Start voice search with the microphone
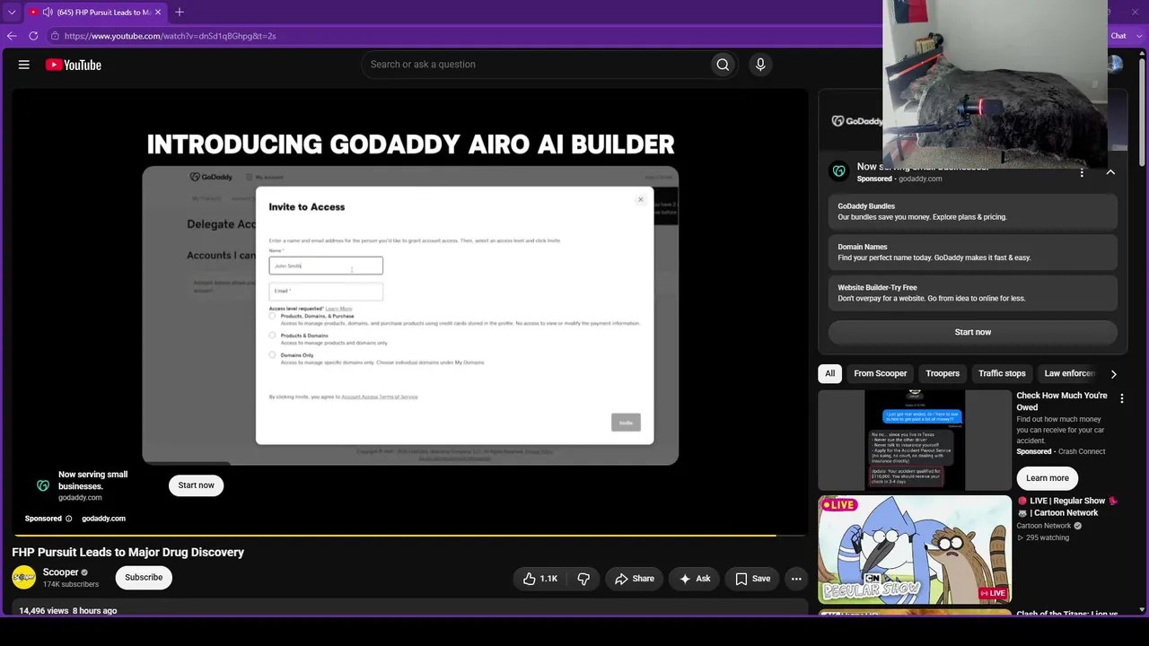Viewport: 1149px width, 646px height. pyautogui.click(x=760, y=65)
